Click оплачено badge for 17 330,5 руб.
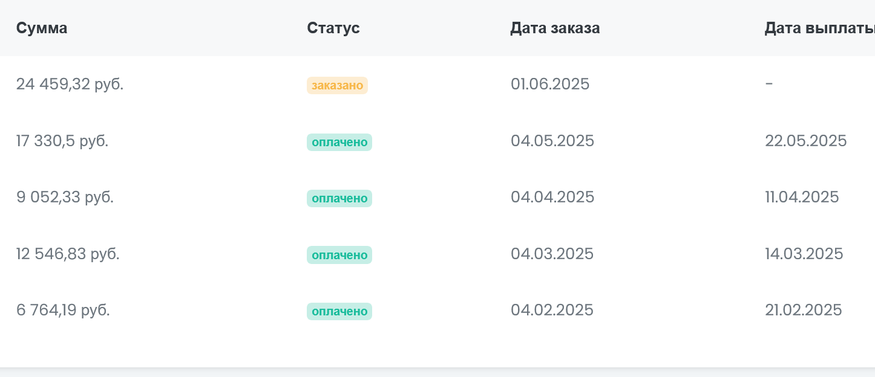 [x=339, y=142]
